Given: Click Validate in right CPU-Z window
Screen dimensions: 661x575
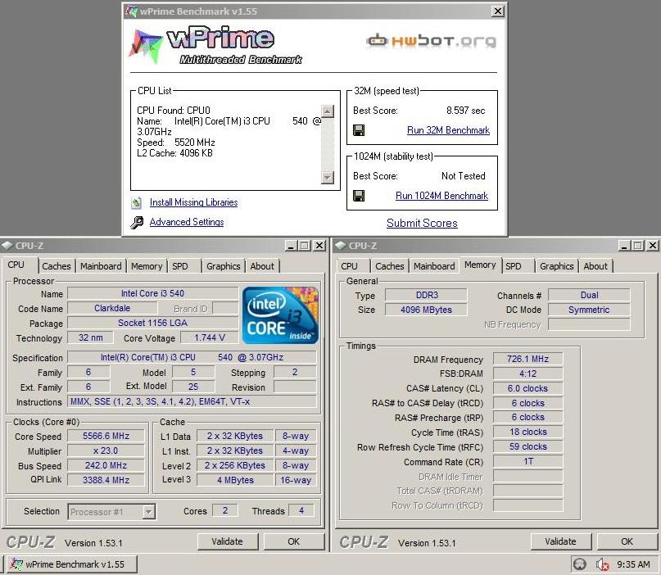Looking at the screenshot, I should [561, 541].
